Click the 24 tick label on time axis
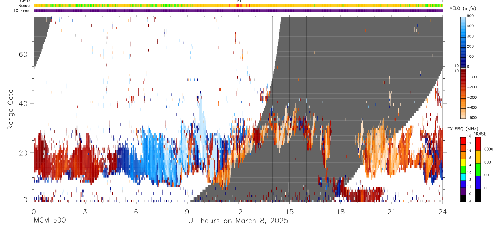This screenshot has width=498, height=229. [442, 211]
